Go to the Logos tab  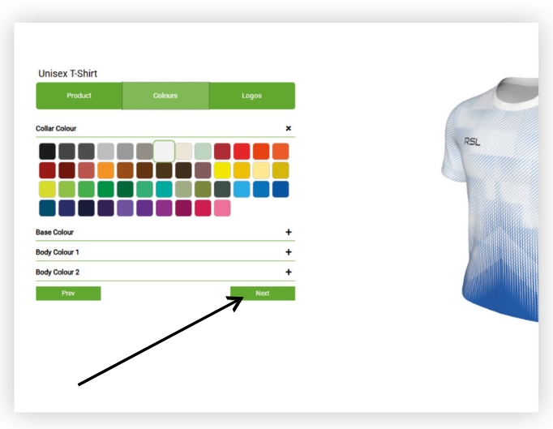(x=252, y=96)
